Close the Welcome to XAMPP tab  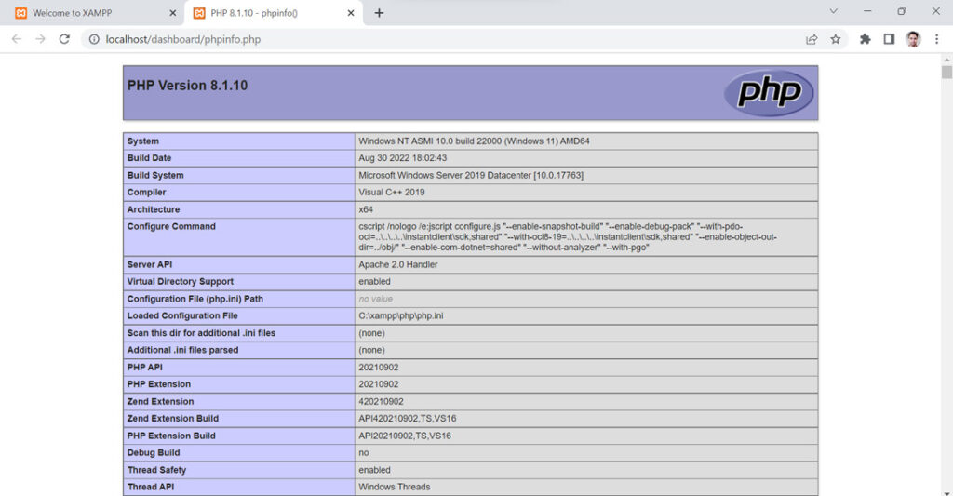click(172, 13)
